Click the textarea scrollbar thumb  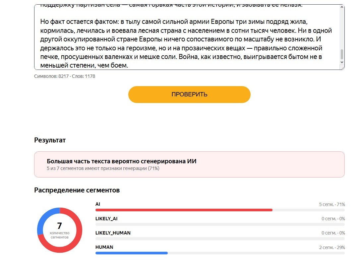(x=342, y=54)
